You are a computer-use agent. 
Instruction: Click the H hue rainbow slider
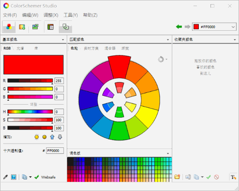30,112
